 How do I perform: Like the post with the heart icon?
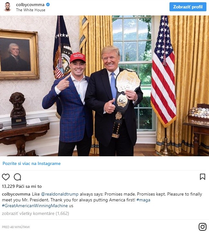[x=6, y=177]
